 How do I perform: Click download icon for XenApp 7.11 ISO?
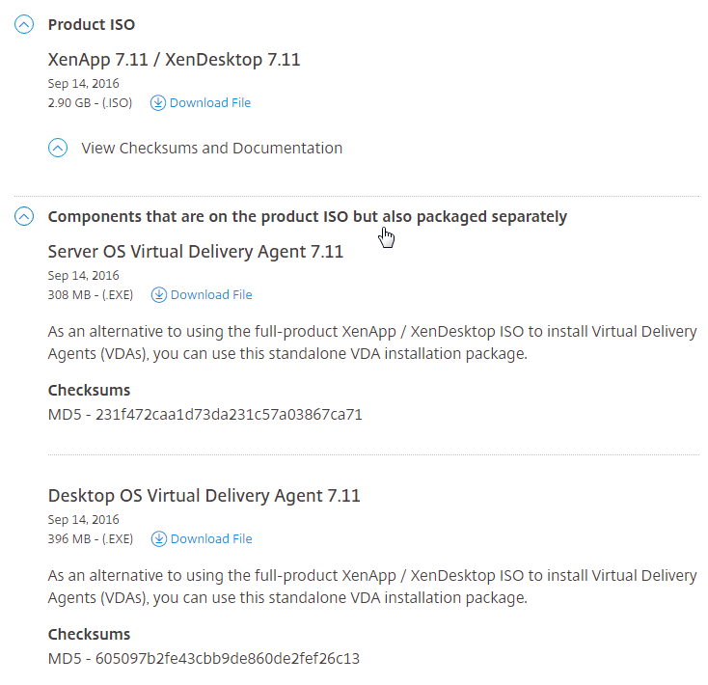157,103
